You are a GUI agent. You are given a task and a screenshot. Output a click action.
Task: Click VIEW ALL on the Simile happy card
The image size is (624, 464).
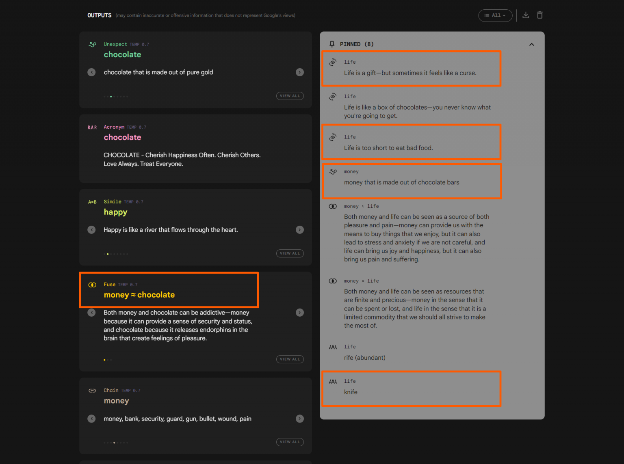pos(290,253)
